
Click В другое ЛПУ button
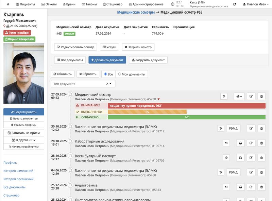coord(24,140)
